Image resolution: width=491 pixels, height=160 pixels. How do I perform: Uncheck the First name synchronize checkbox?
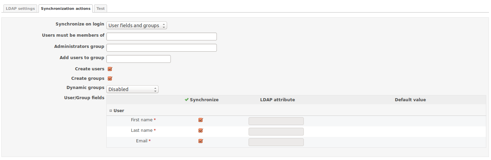point(200,120)
